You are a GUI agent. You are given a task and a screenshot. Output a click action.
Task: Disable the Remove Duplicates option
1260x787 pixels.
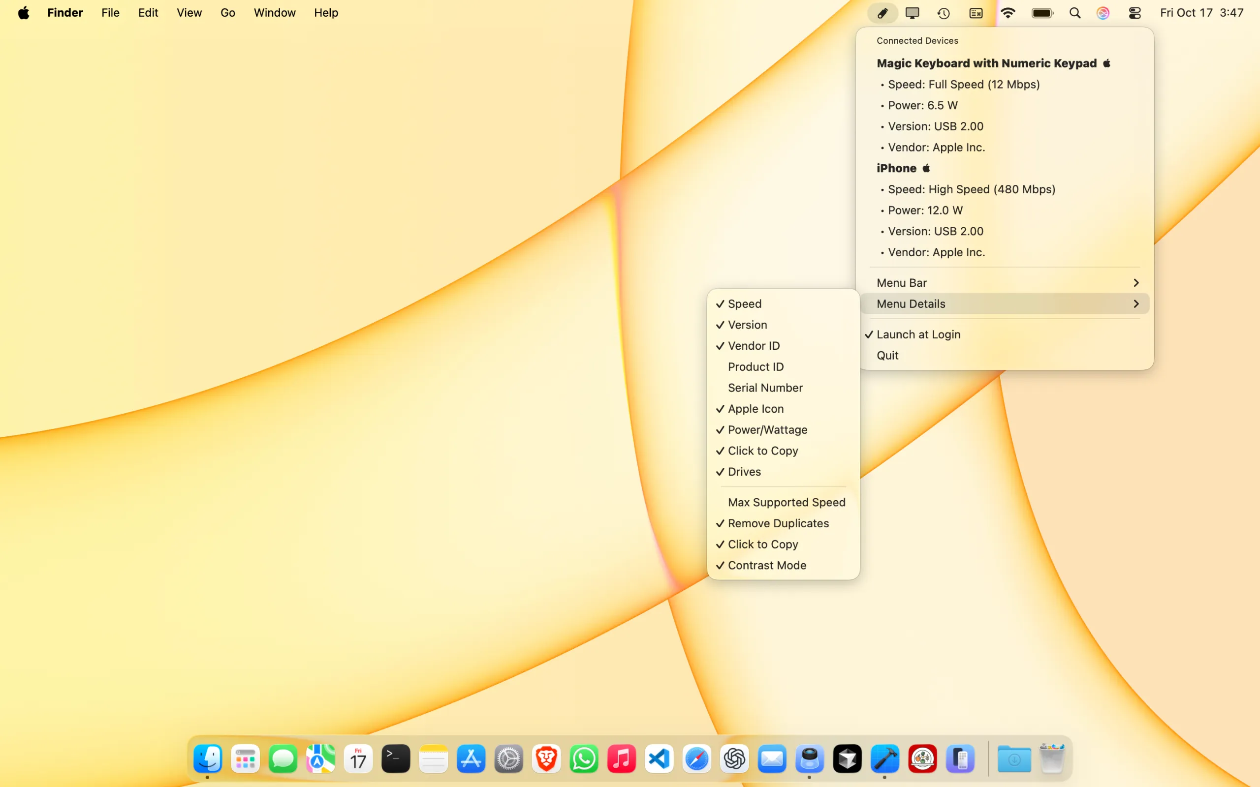tap(778, 523)
